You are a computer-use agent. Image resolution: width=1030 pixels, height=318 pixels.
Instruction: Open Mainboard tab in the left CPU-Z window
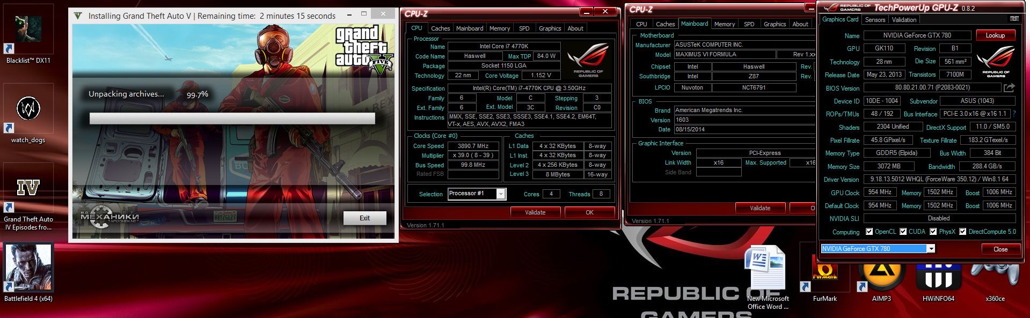pyautogui.click(x=470, y=28)
